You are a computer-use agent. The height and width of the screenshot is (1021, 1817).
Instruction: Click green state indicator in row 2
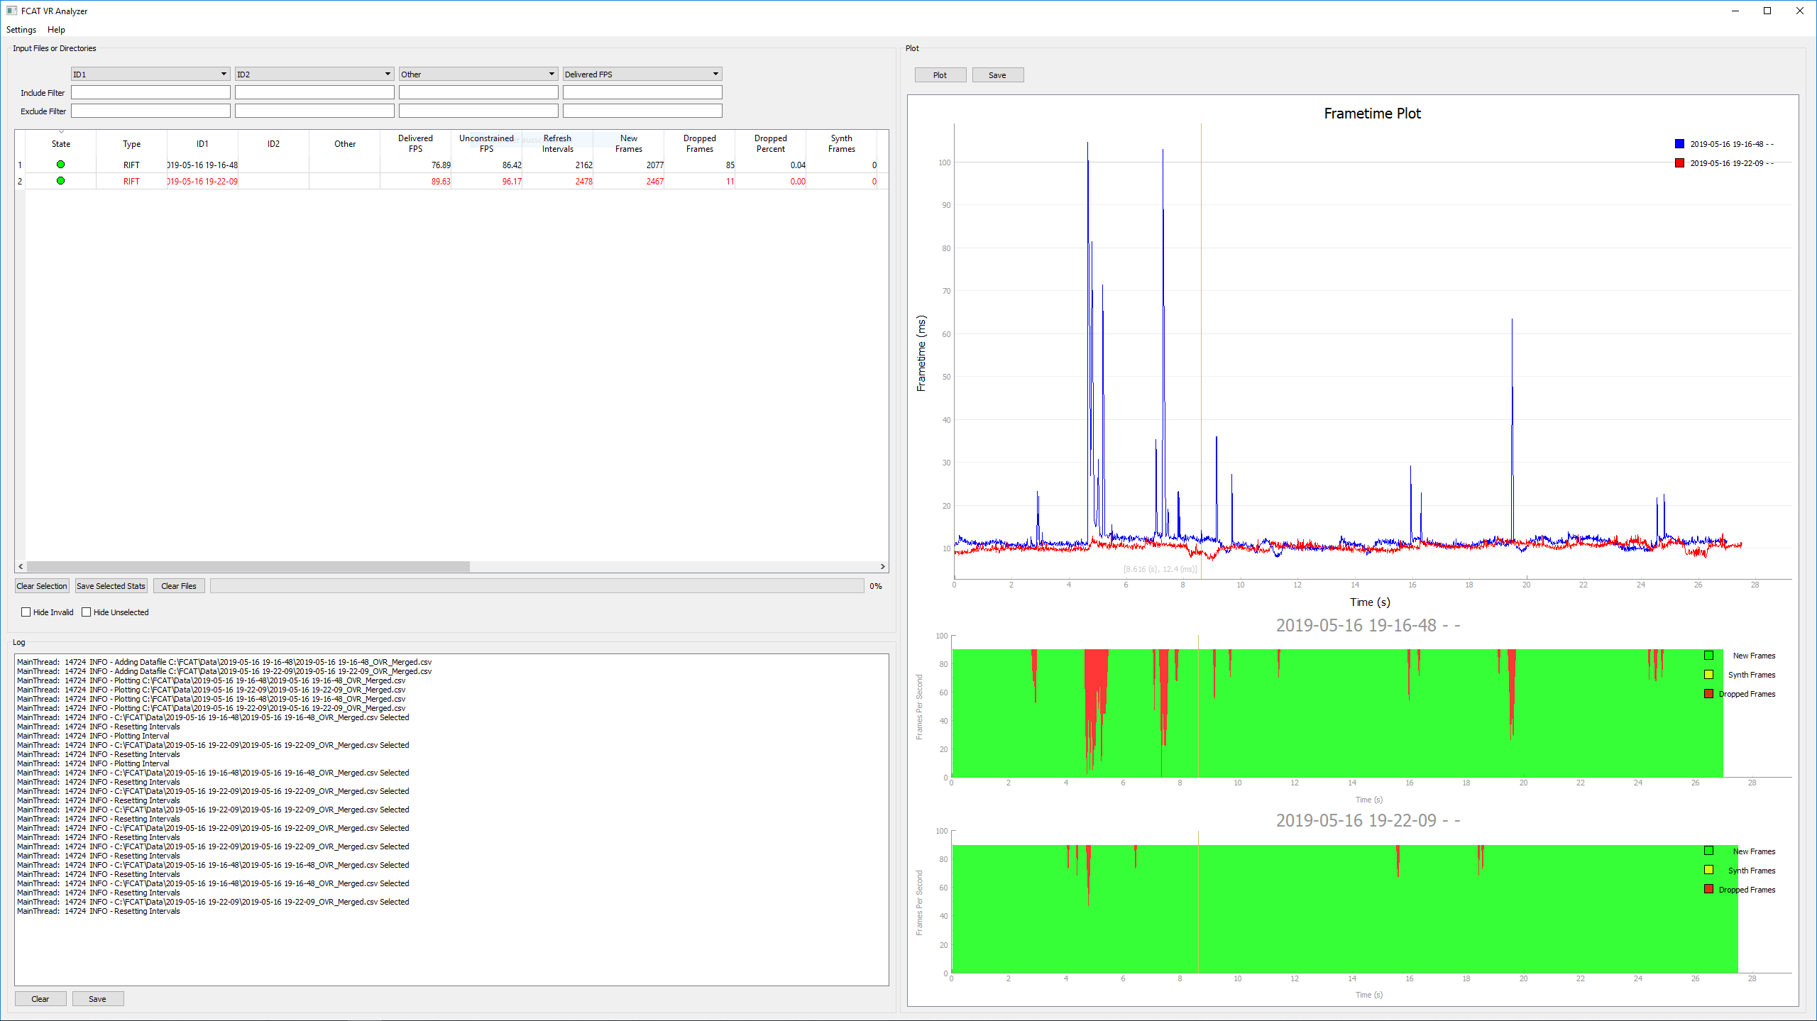point(60,181)
